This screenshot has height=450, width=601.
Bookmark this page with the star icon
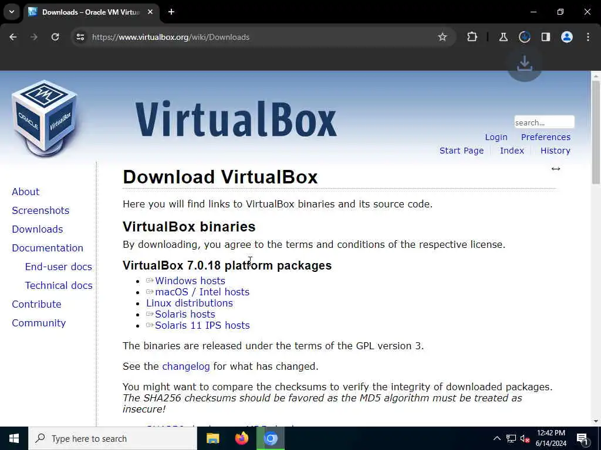(443, 37)
